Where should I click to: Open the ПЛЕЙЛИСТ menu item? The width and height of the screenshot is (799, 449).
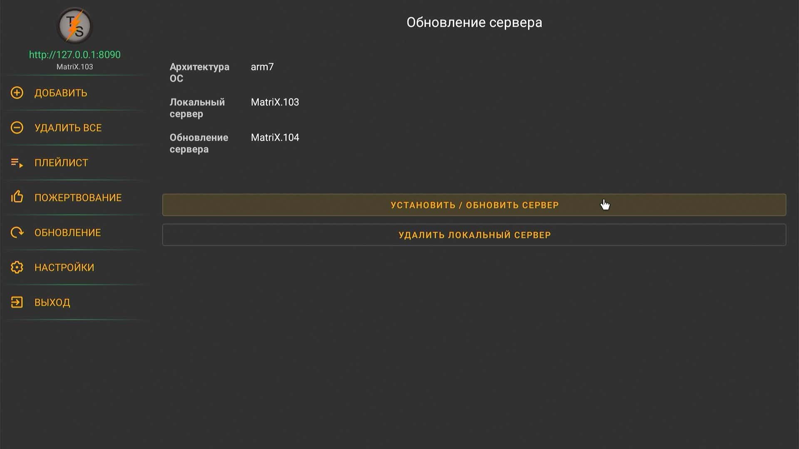[75, 163]
